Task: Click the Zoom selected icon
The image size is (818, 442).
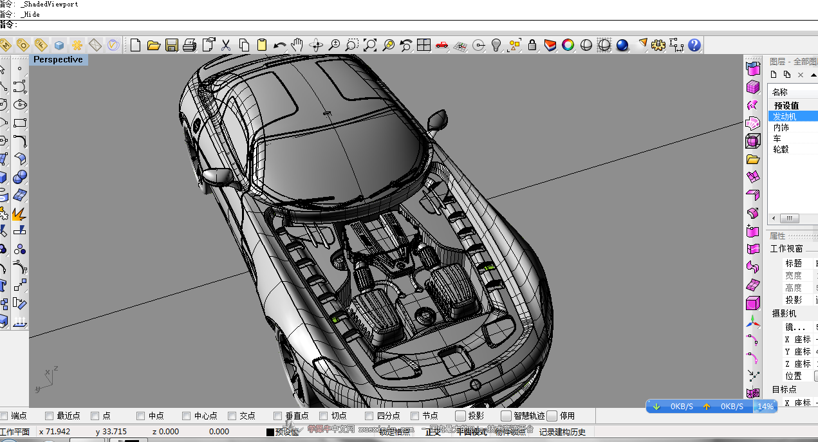Action: point(388,45)
